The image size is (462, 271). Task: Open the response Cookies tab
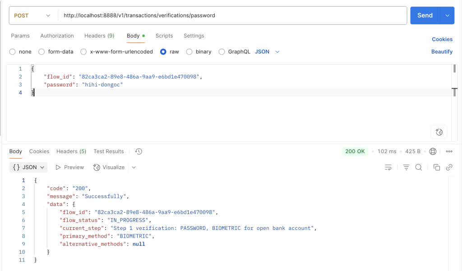39,151
